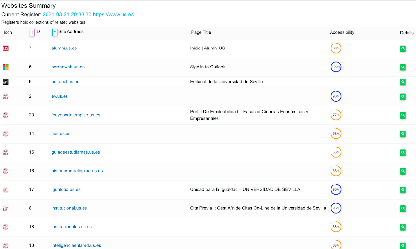
Task: Expand details for historiarumreliquiae.us.es row
Action: 403,171
